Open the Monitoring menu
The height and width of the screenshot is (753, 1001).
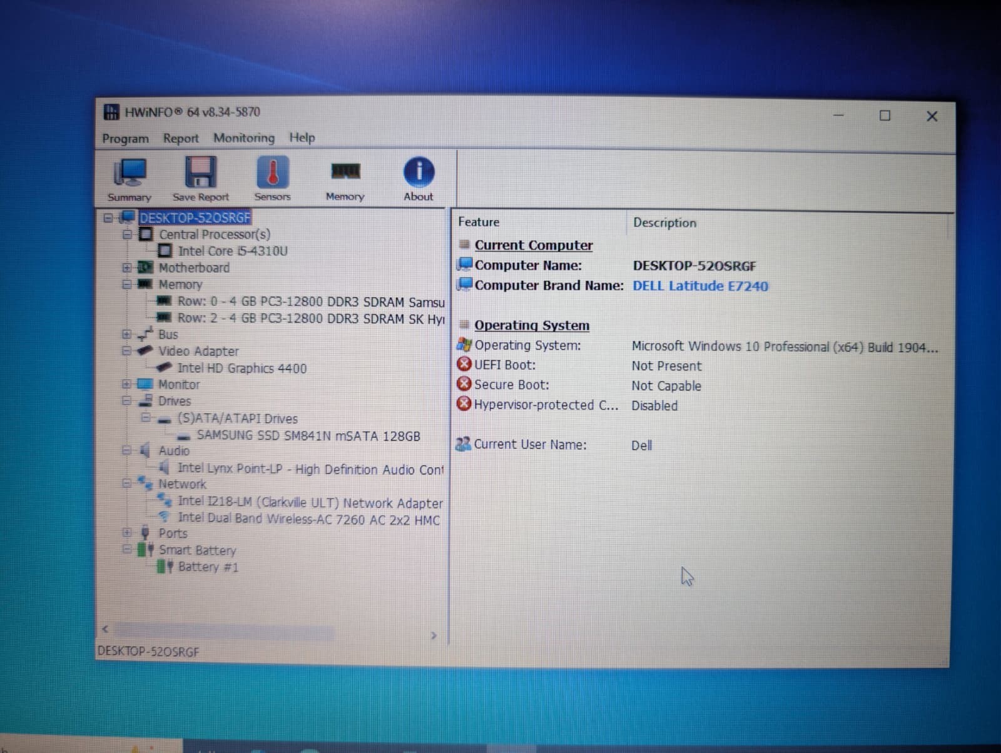click(244, 138)
